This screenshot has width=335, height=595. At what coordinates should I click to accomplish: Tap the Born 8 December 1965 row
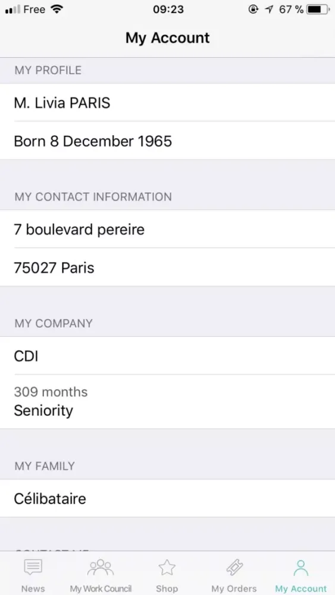click(167, 141)
